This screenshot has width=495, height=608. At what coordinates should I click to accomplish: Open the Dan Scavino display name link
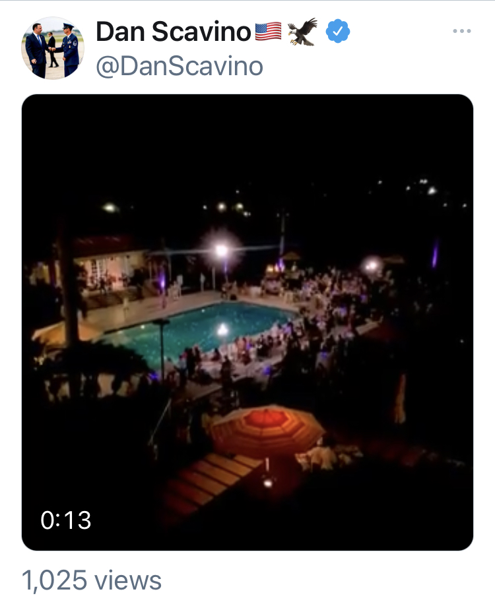click(x=174, y=32)
